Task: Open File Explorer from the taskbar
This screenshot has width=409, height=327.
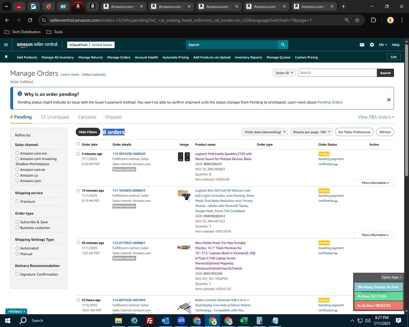Action: 119,321
